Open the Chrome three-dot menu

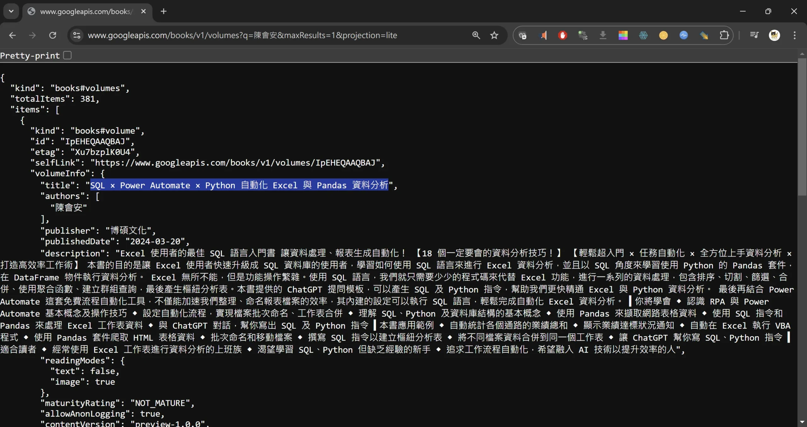click(x=794, y=35)
